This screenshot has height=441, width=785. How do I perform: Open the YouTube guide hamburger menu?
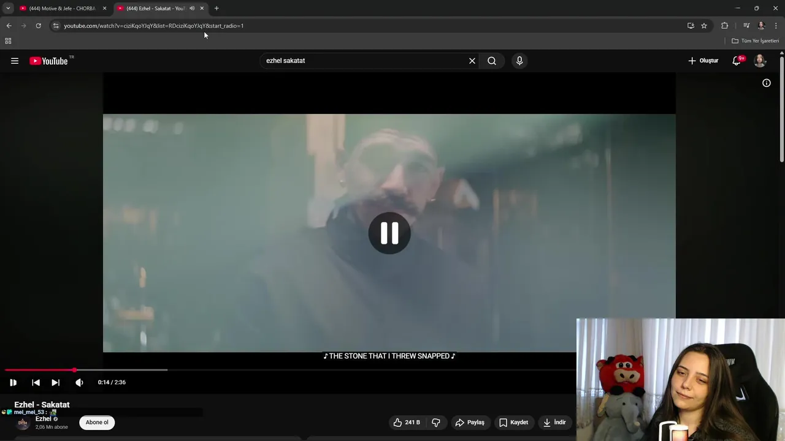tap(15, 61)
